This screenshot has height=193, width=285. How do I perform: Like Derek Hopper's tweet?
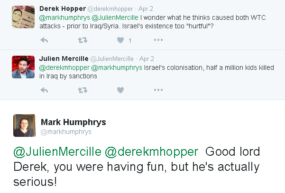pos(120,40)
